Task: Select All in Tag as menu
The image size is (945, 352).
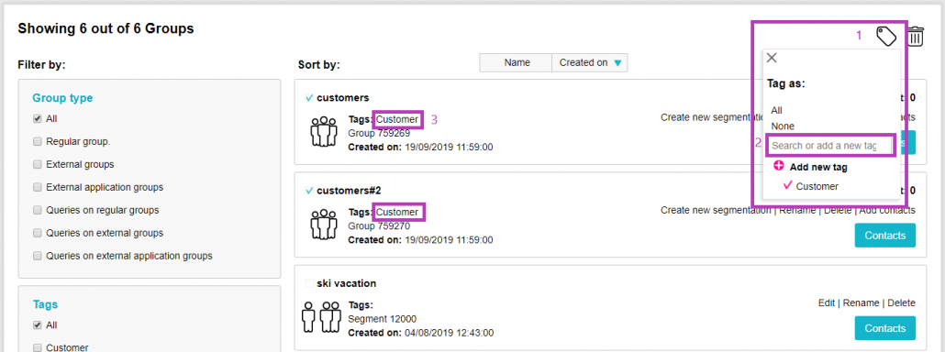Action: 776,110
